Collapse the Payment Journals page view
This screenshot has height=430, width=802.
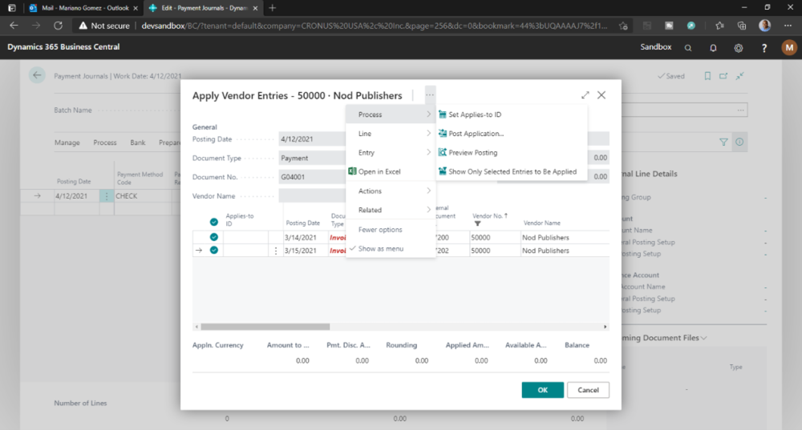pos(739,76)
